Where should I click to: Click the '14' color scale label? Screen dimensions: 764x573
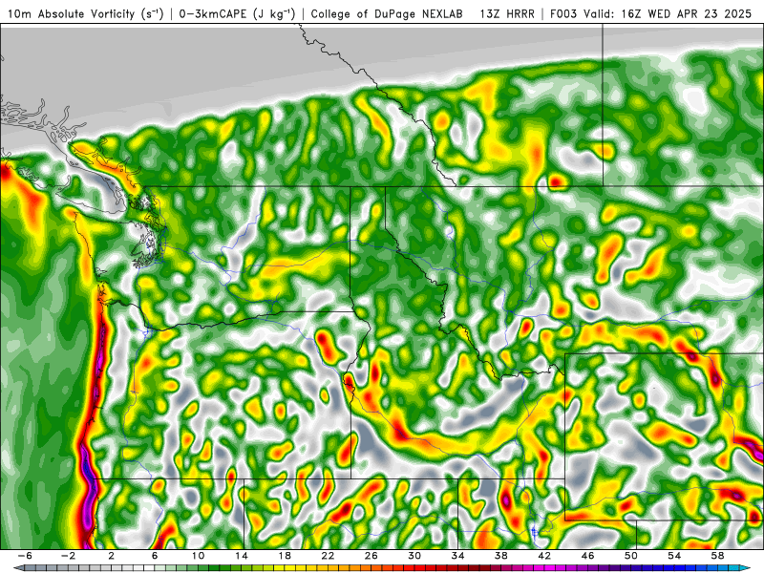point(242,556)
